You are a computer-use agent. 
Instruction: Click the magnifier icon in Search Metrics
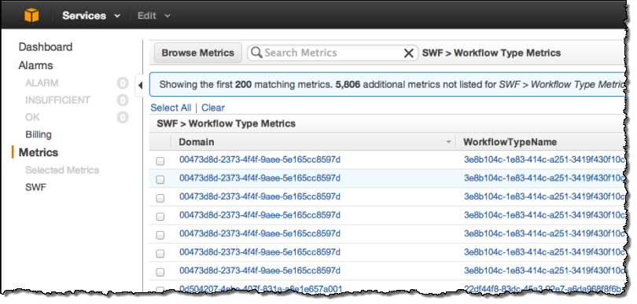click(x=256, y=53)
